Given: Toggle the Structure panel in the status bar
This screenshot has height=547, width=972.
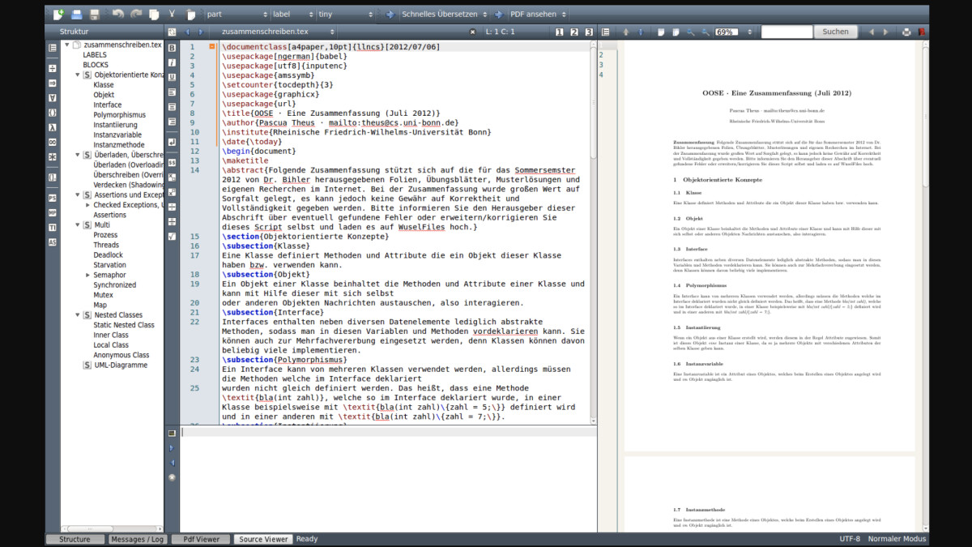Looking at the screenshot, I should click(x=75, y=539).
